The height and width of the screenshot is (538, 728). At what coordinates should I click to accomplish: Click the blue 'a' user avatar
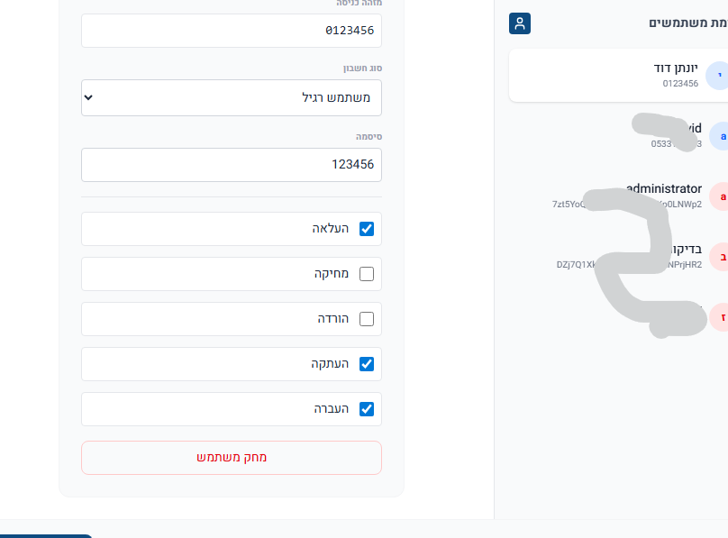[x=720, y=136]
